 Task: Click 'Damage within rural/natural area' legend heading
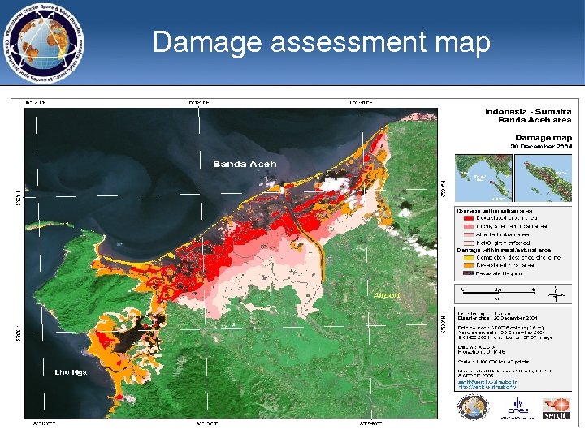(504, 251)
